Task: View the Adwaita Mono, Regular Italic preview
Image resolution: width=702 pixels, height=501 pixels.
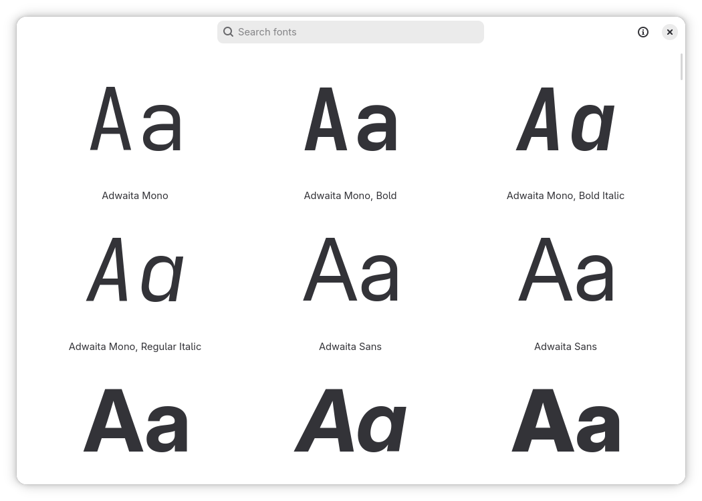Action: click(135, 271)
